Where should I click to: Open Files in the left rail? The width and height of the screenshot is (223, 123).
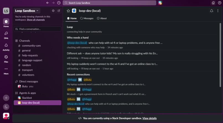6,59
